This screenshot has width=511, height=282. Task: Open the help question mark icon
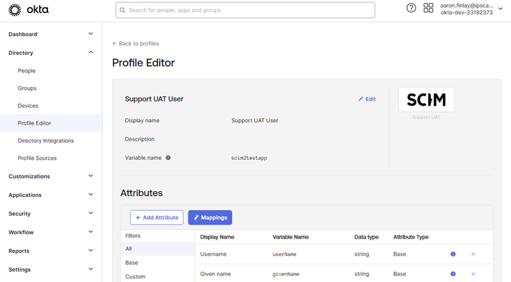[411, 8]
